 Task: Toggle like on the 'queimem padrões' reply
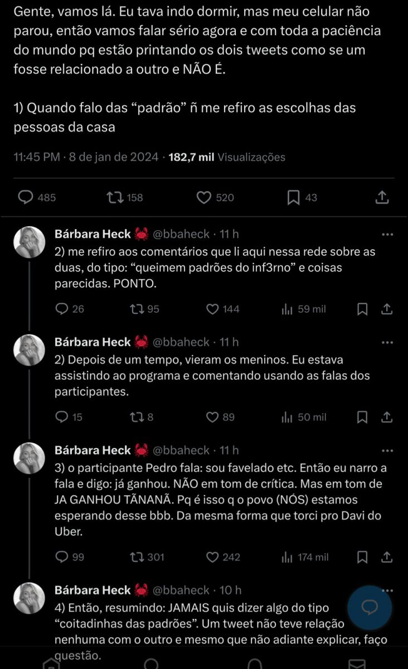[x=212, y=309]
